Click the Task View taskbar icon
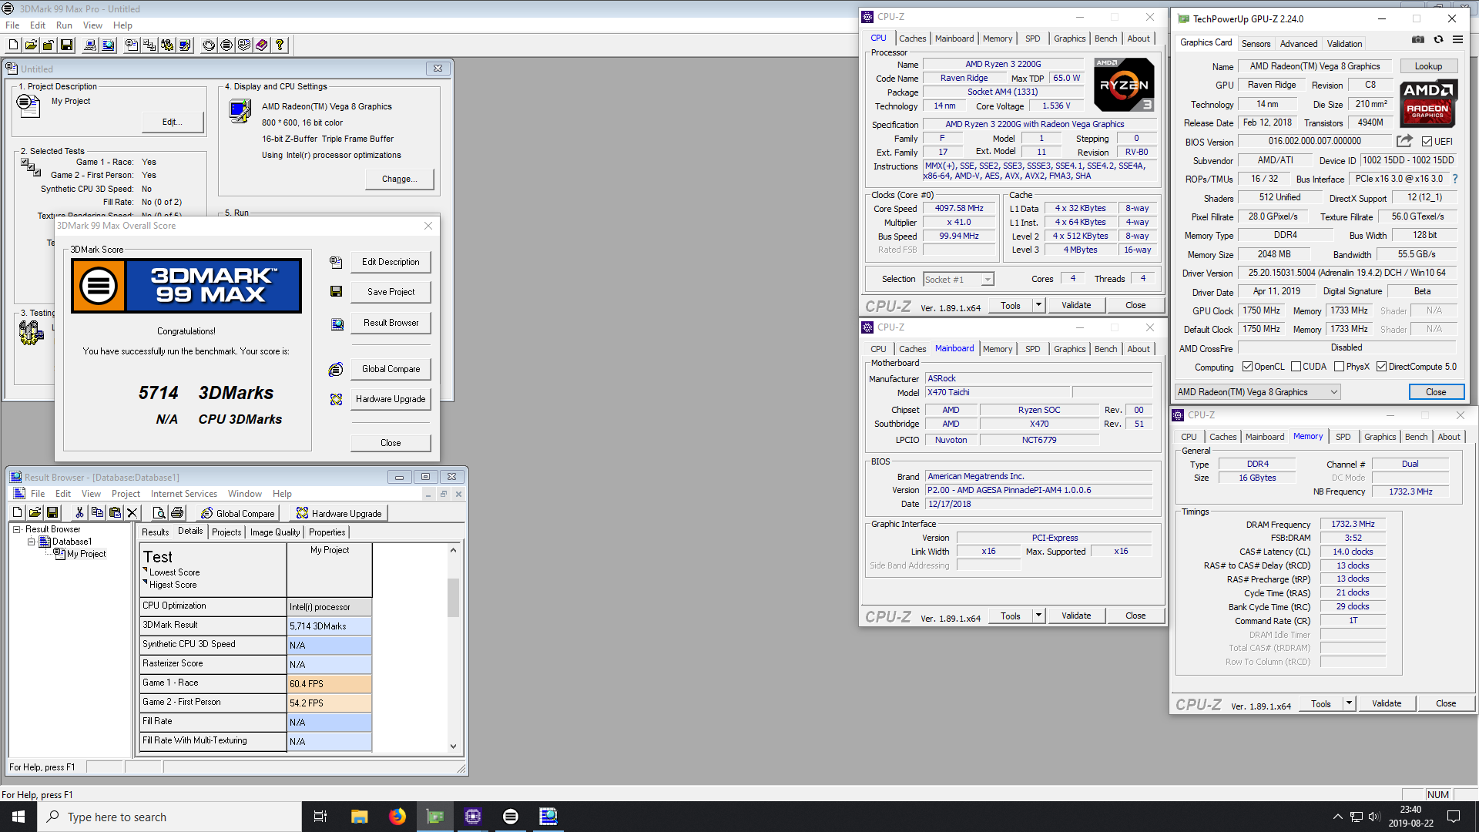The image size is (1479, 832). point(320,817)
